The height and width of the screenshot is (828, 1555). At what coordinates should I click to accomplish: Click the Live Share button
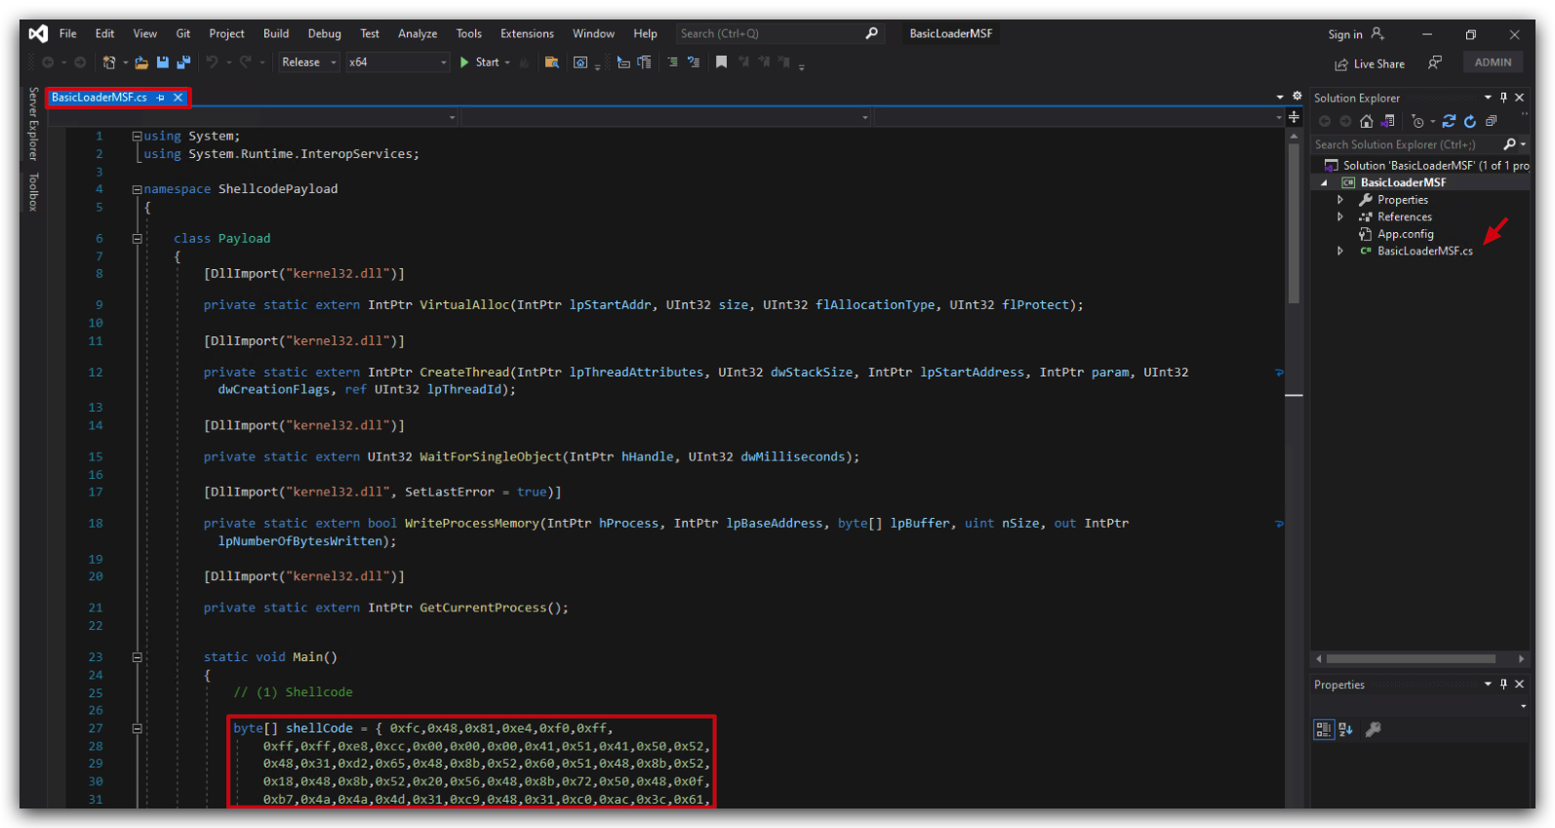1370,64
